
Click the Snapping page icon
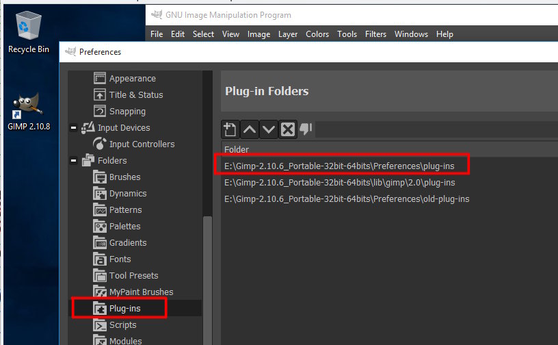click(x=100, y=111)
